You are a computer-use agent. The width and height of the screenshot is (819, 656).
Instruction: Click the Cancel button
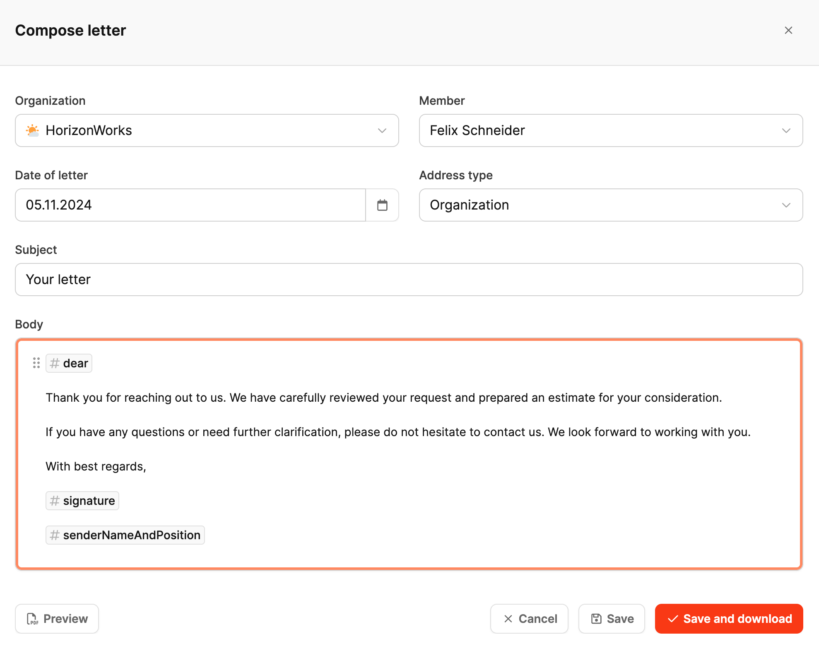pyautogui.click(x=529, y=619)
